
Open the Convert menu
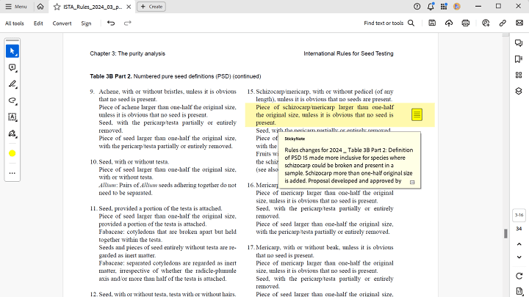coord(62,23)
